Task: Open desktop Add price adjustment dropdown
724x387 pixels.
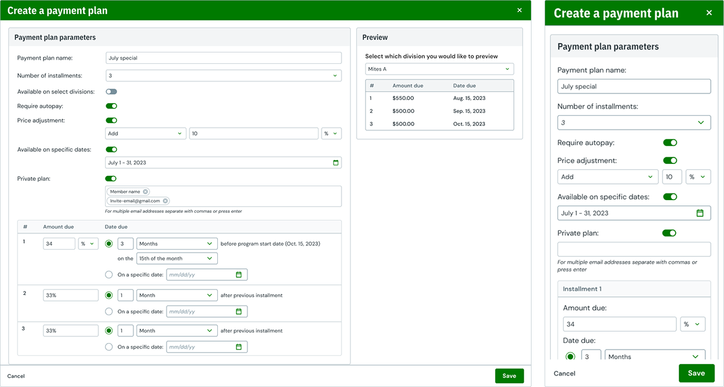Action: pos(145,134)
